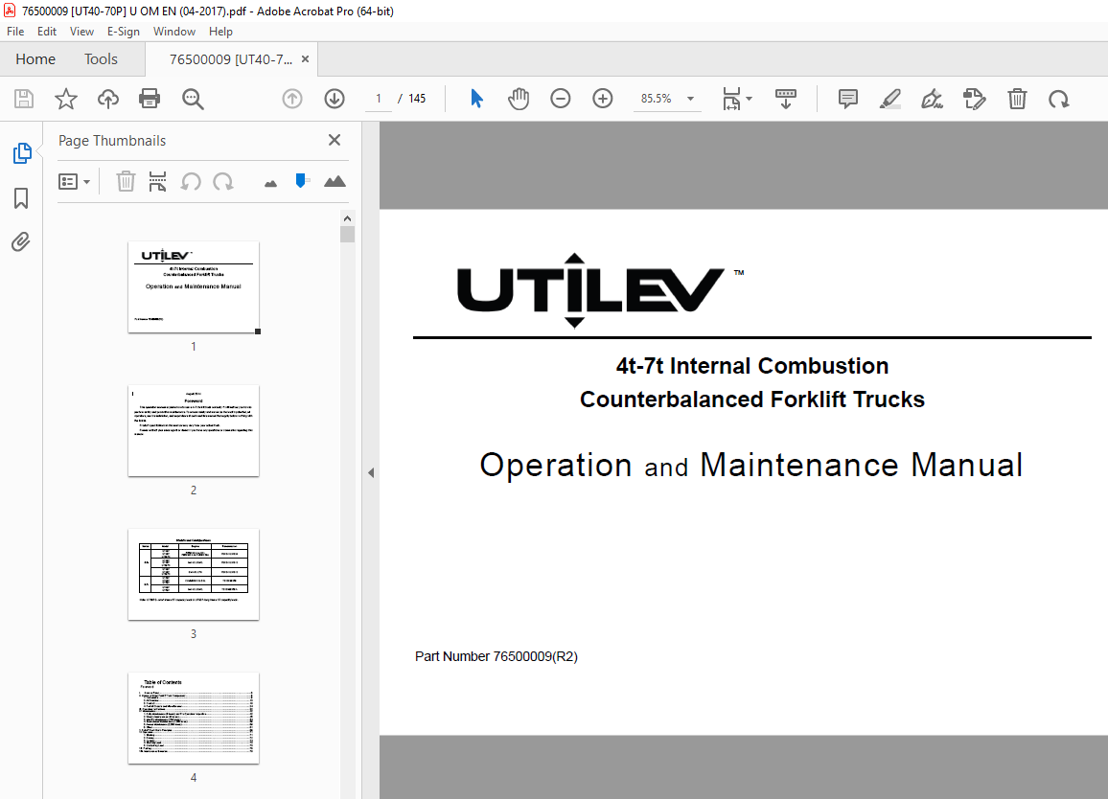The image size is (1108, 799).
Task: Select page 1 thumbnail
Action: 194,286
